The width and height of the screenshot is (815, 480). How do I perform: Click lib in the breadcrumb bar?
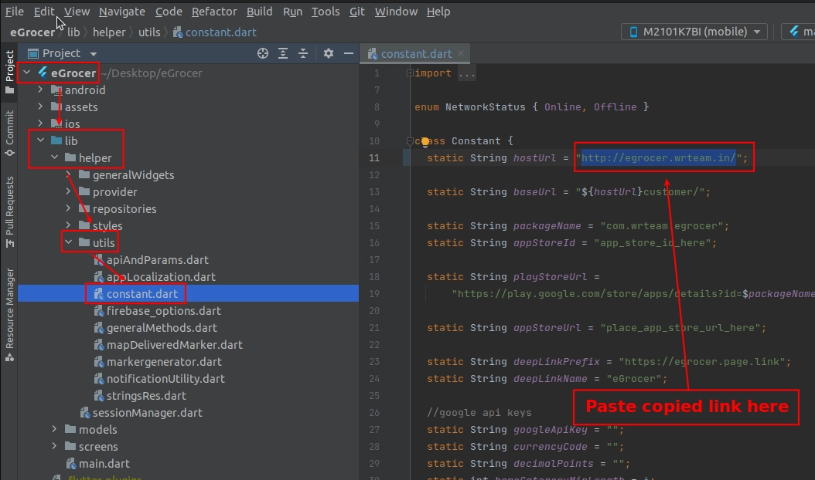pos(73,32)
